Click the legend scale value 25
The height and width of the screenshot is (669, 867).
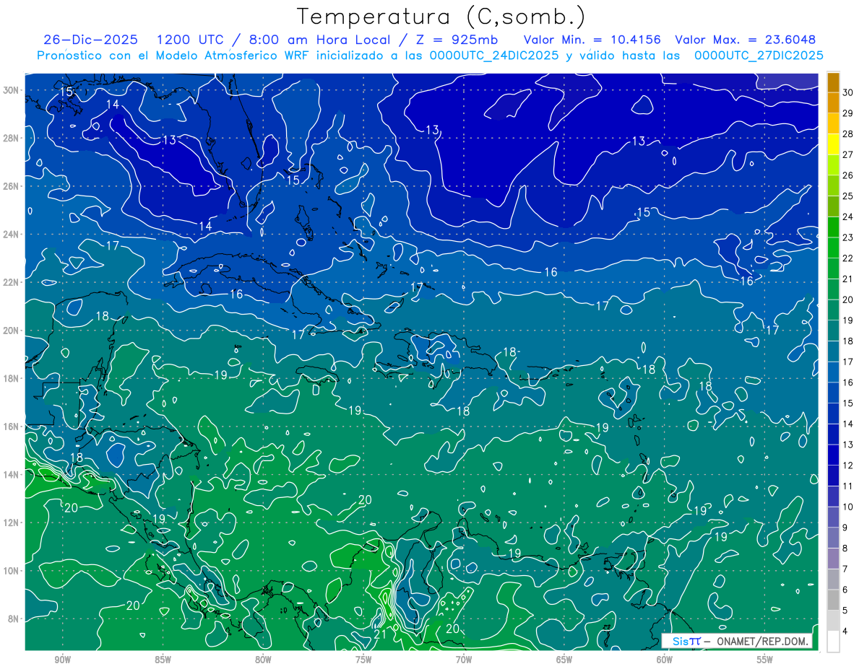847,196
